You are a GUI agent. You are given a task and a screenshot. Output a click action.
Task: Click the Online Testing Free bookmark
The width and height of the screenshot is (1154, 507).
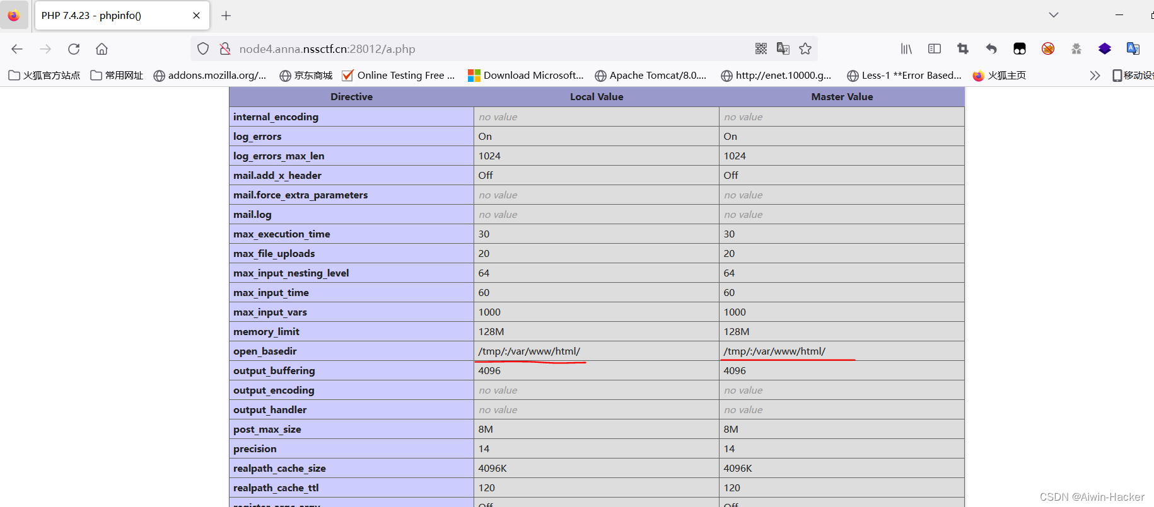399,76
